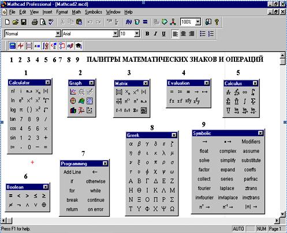
Task: Save the worksheet with diskette icon
Action: (x=24, y=22)
